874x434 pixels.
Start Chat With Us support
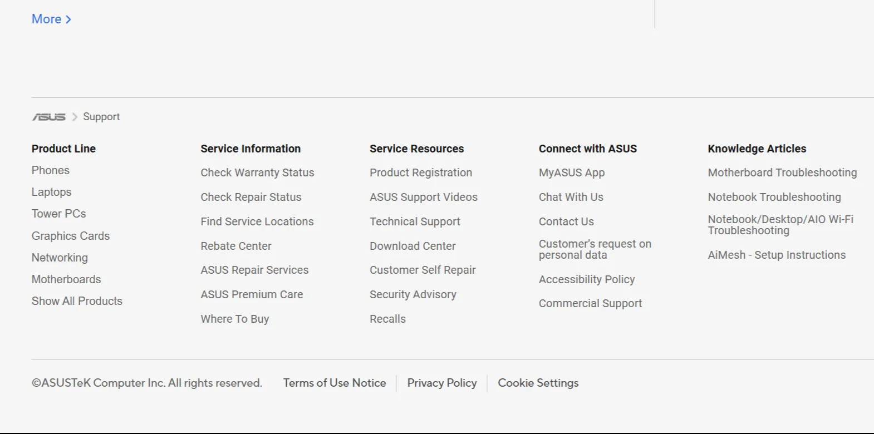[x=571, y=197]
